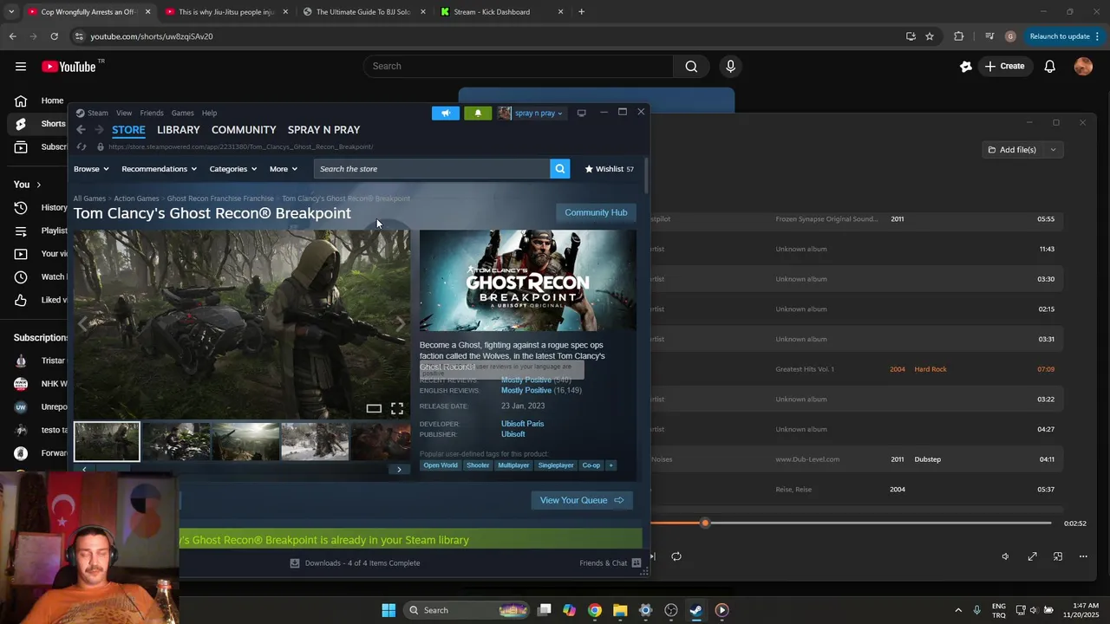Toggle Steam trailer fullscreen icon
1110x624 pixels.
[397, 408]
